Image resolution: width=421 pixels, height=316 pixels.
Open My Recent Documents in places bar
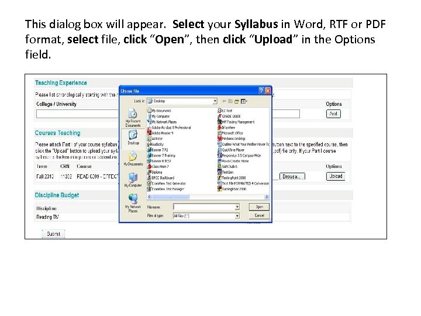pyautogui.click(x=133, y=118)
